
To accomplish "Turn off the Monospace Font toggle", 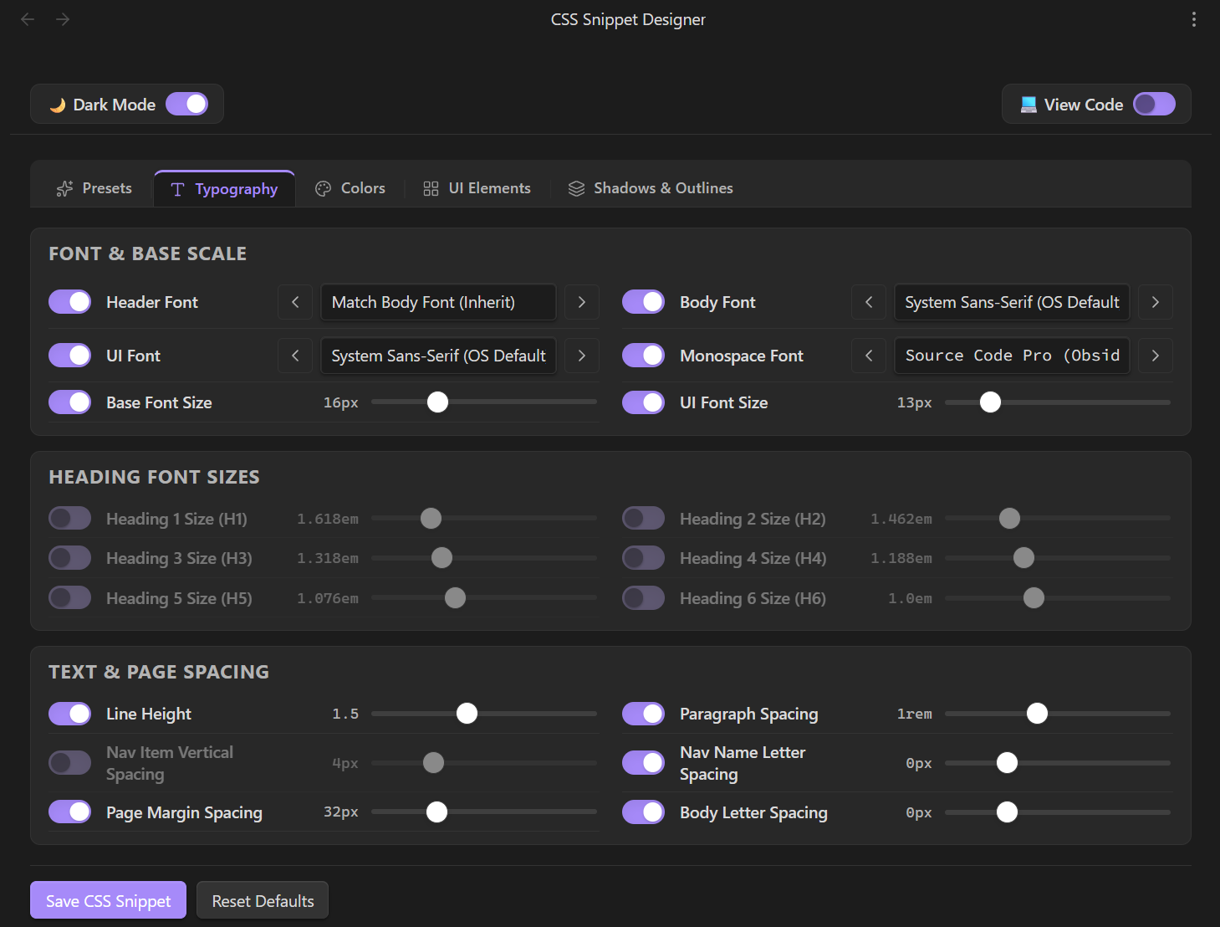I will [x=644, y=356].
